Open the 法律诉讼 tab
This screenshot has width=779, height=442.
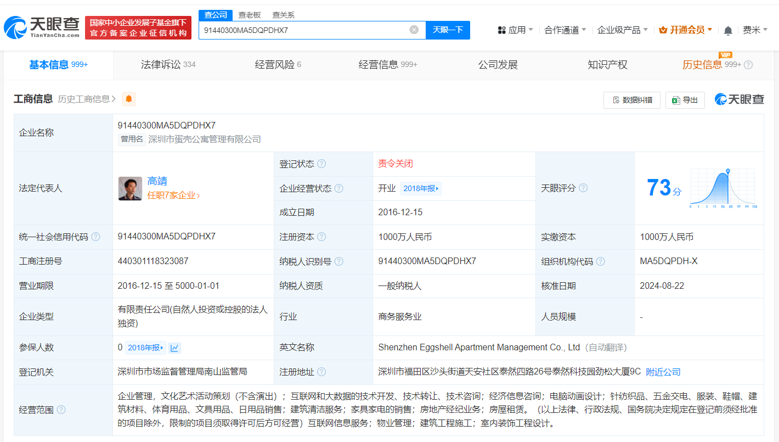(162, 64)
